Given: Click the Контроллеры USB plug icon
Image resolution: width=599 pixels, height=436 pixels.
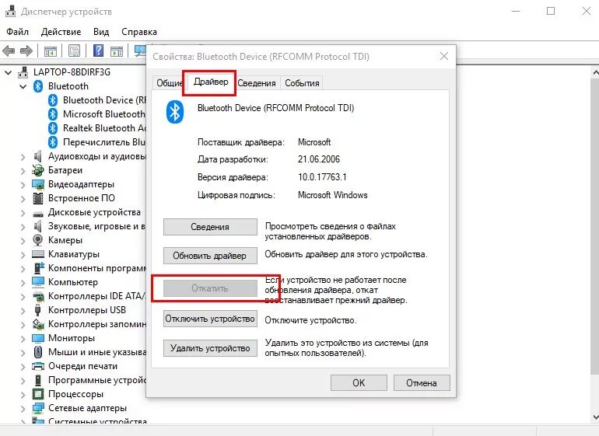Looking at the screenshot, I should coord(37,310).
